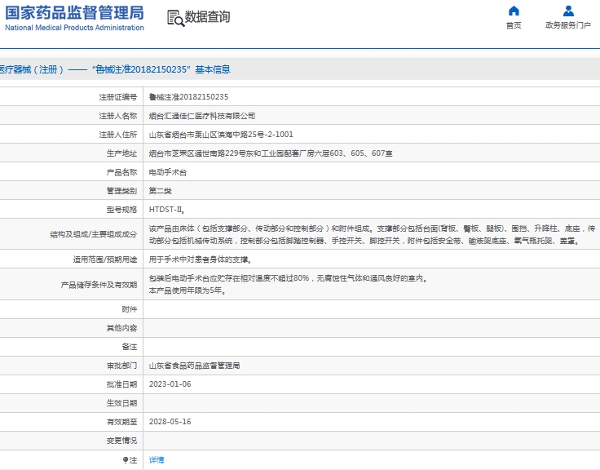Click the 数据查询 heading text
The height and width of the screenshot is (470, 600).
click(207, 17)
